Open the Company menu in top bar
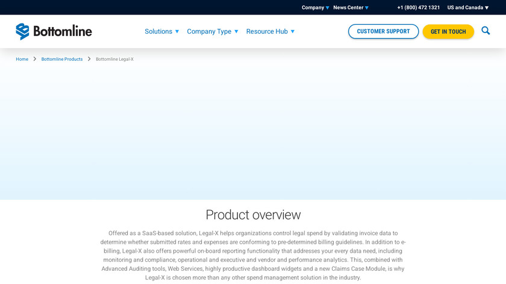Screen dimensions: 506x284 313,7
